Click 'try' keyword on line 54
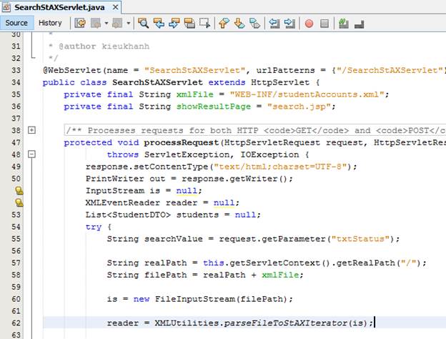 click(94, 227)
